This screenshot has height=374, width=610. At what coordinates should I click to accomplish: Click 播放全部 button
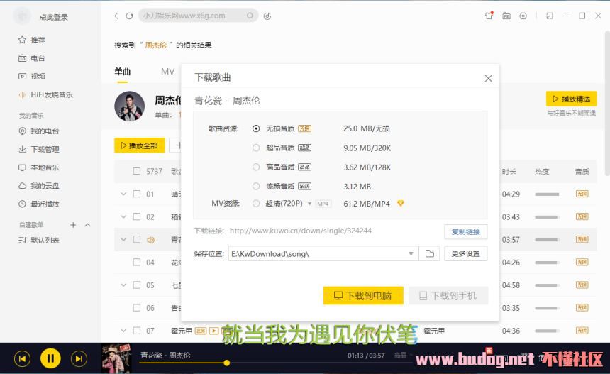pos(139,145)
